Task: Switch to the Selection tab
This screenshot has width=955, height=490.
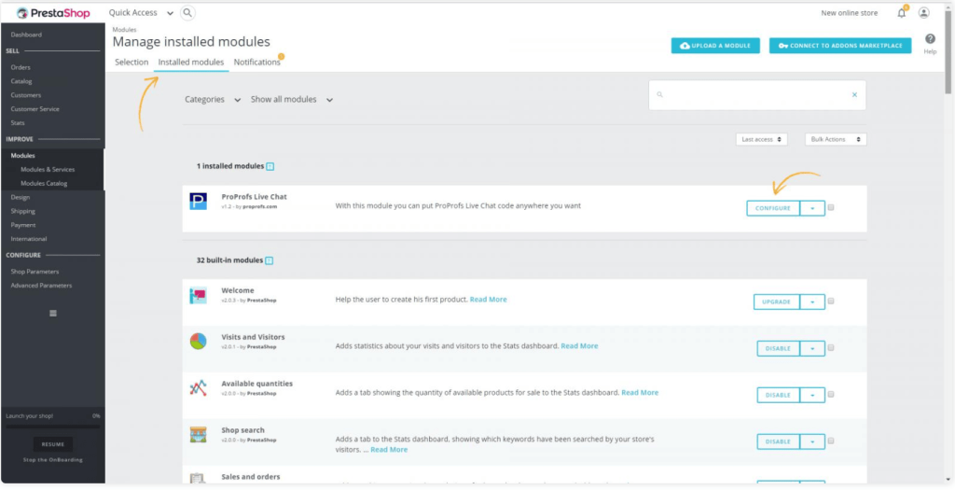Action: pyautogui.click(x=131, y=63)
